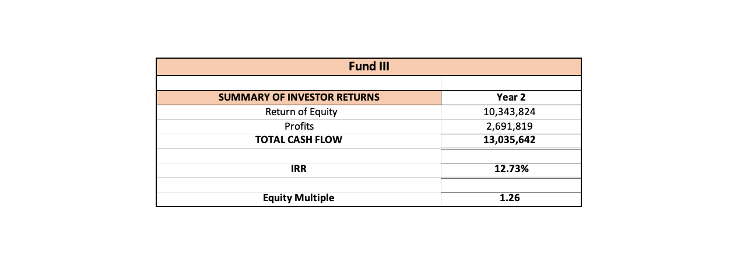Click the Equity Multiple label cell
Image resolution: width=751 pixels, height=257 pixels.
(299, 198)
